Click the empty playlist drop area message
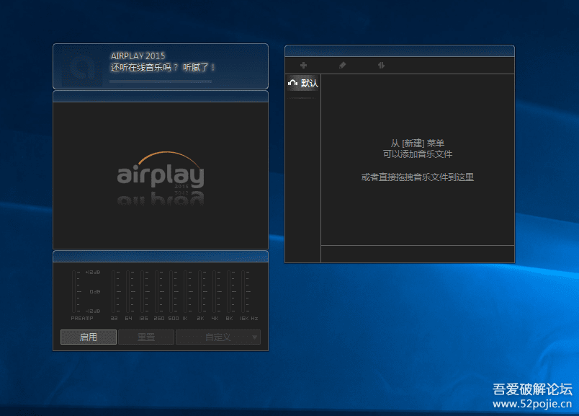This screenshot has width=579, height=416. click(x=418, y=160)
